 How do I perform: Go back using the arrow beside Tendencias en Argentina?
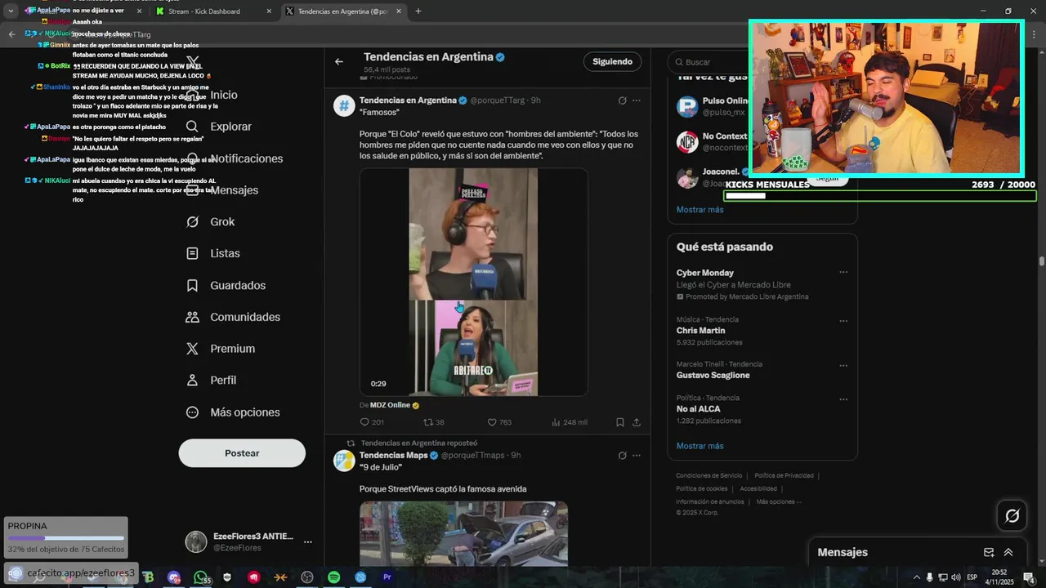coord(338,61)
